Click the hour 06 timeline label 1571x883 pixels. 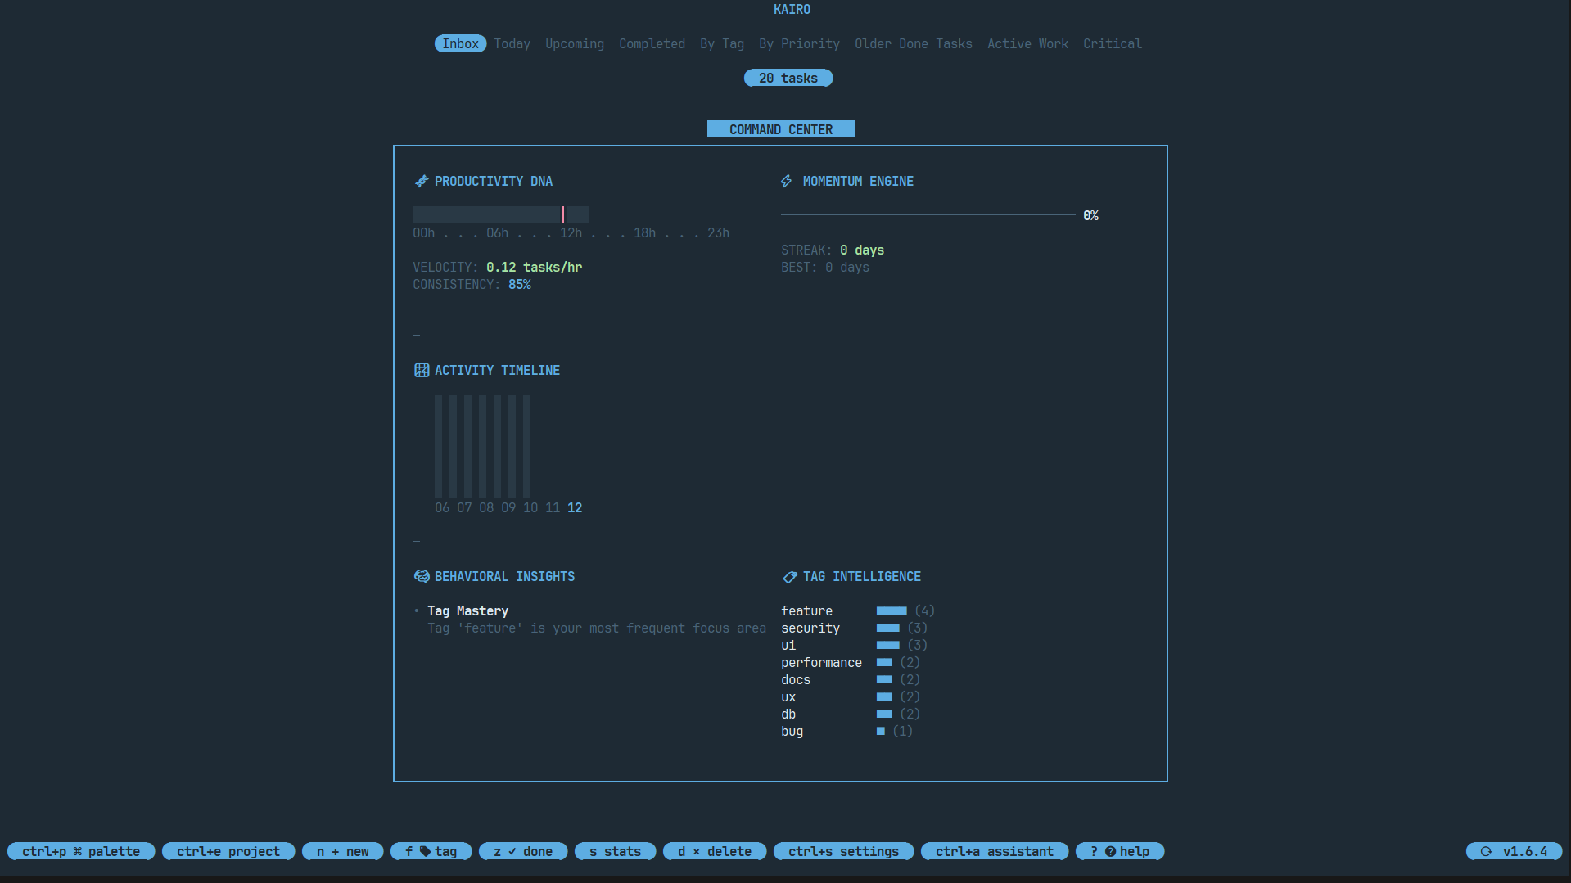(442, 508)
